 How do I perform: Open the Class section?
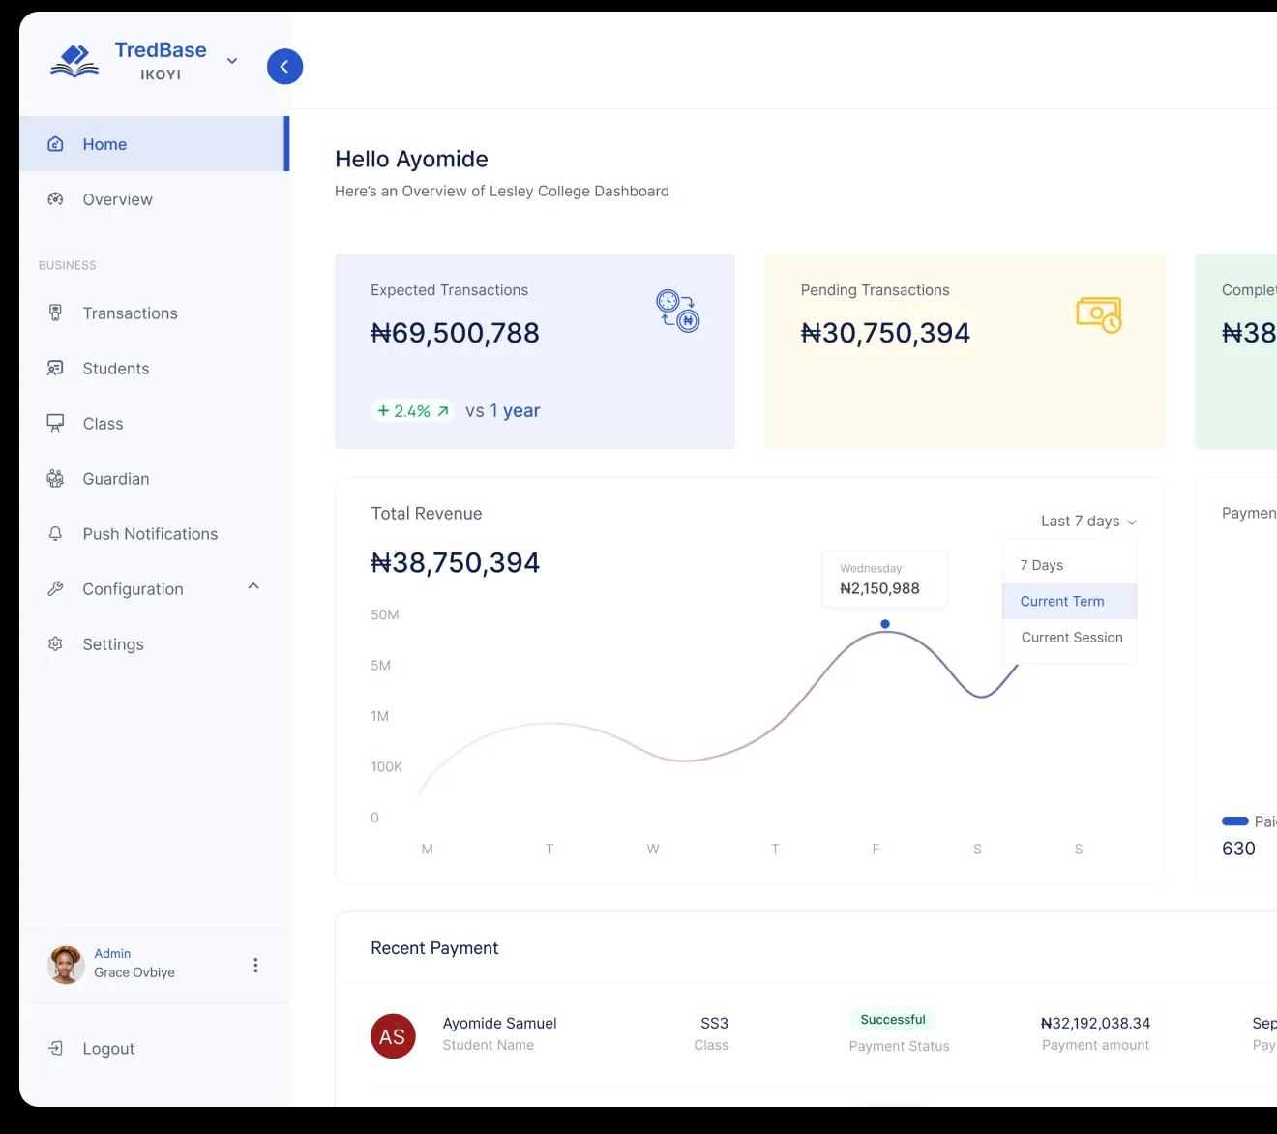click(x=103, y=424)
